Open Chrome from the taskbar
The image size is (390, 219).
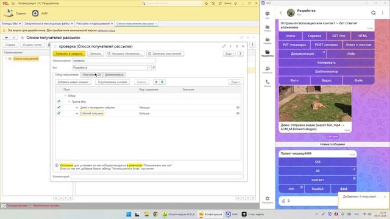point(155,214)
